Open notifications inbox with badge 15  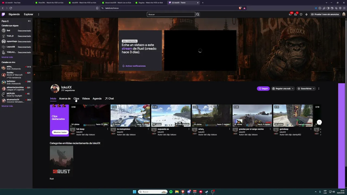[x=290, y=14]
